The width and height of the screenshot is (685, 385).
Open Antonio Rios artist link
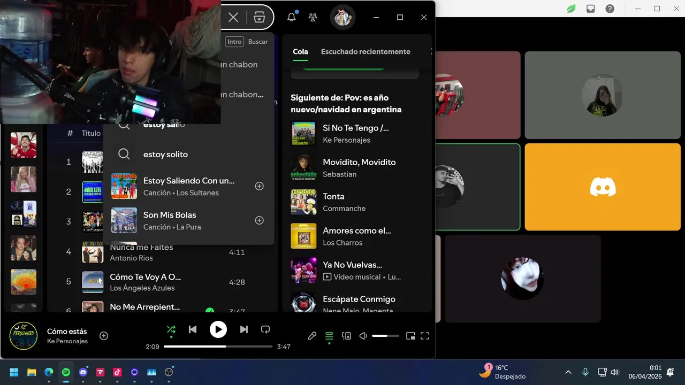click(x=131, y=258)
